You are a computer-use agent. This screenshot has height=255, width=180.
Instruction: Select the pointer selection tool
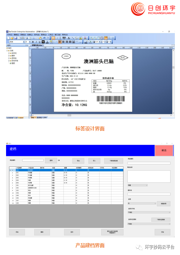53,38
